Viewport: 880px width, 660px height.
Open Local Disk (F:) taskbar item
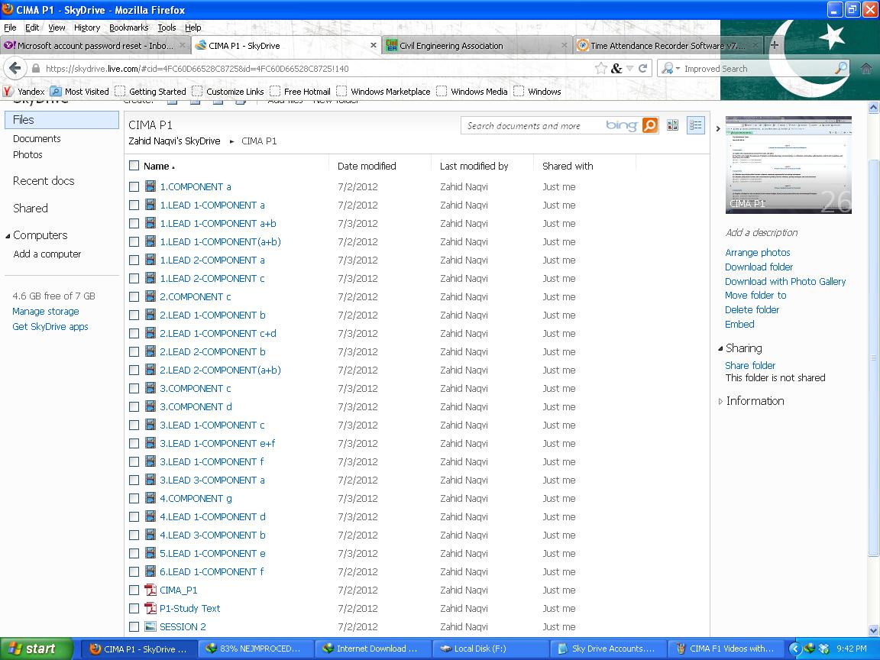coord(489,649)
